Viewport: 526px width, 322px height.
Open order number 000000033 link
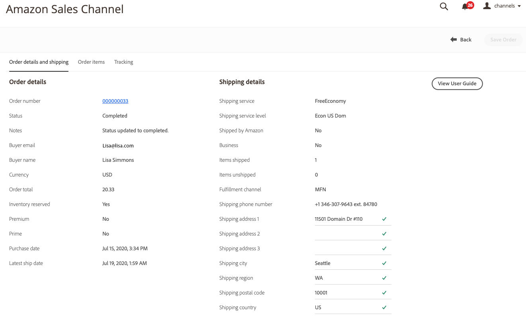pos(115,101)
